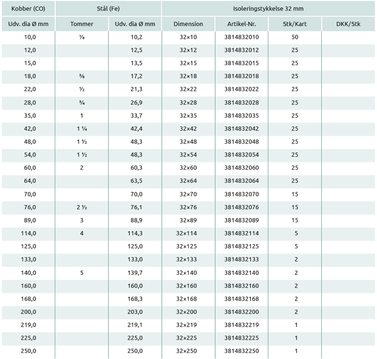
Task: Select article number 3814832140
Action: coord(242,272)
